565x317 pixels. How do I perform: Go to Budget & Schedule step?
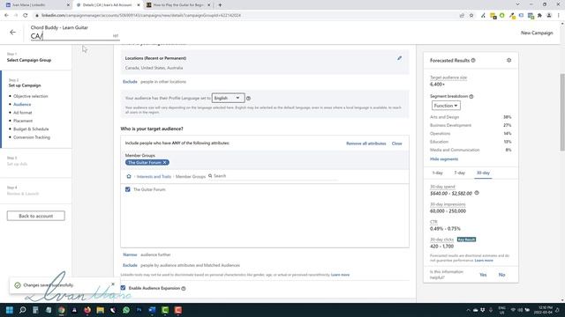pos(31,129)
